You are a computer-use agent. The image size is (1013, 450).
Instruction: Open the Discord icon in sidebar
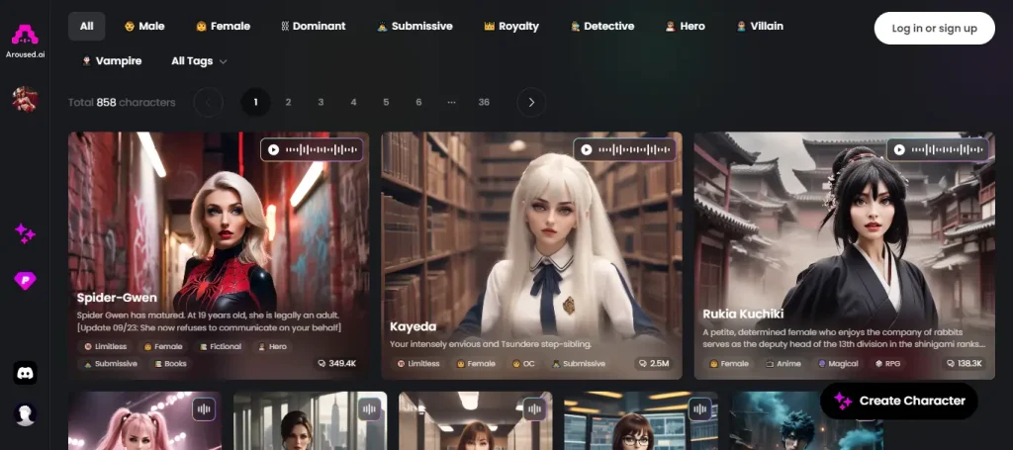coord(25,373)
